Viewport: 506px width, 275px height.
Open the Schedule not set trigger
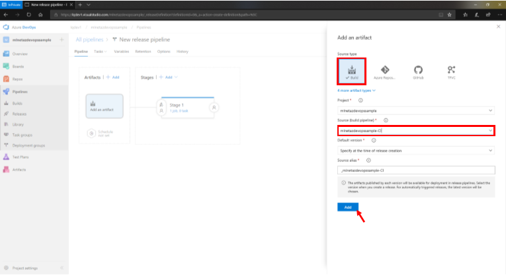(101, 133)
